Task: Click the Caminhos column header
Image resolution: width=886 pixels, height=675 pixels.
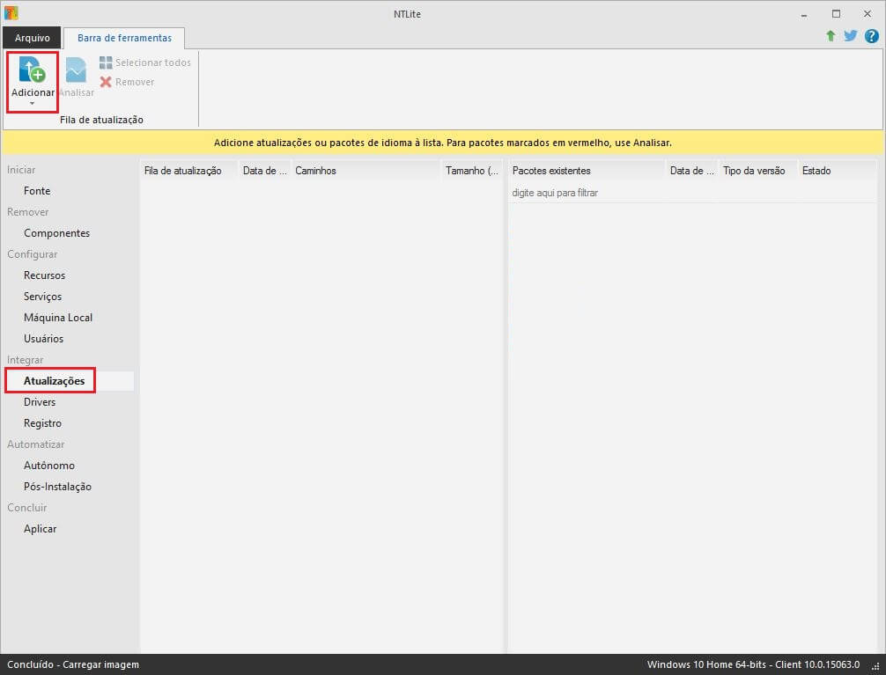Action: tap(365, 171)
